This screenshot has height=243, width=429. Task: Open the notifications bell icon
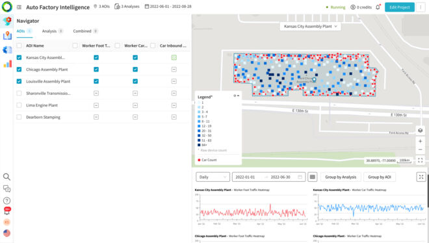pyautogui.click(x=378, y=7)
